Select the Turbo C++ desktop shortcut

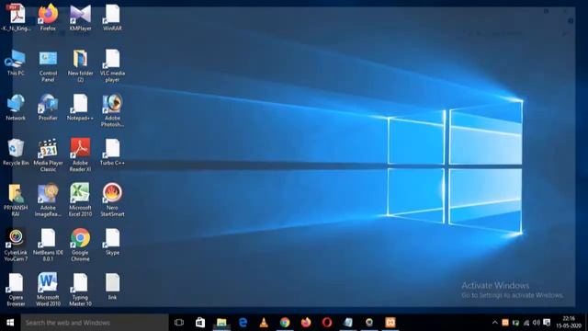tap(112, 152)
